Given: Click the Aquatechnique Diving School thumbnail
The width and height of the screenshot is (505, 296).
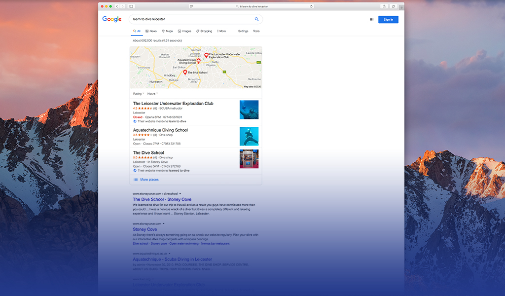Looking at the screenshot, I should (x=249, y=136).
